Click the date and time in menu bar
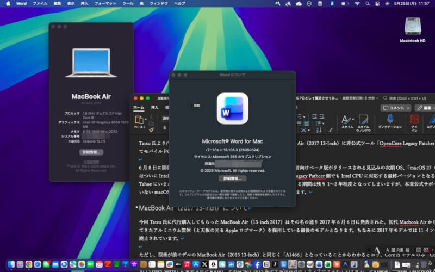 tap(412, 4)
